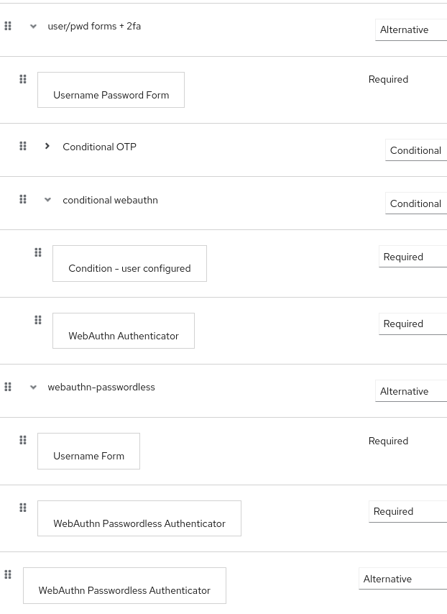Click the drag handle next to Username Form
447x614 pixels.
pyautogui.click(x=22, y=440)
